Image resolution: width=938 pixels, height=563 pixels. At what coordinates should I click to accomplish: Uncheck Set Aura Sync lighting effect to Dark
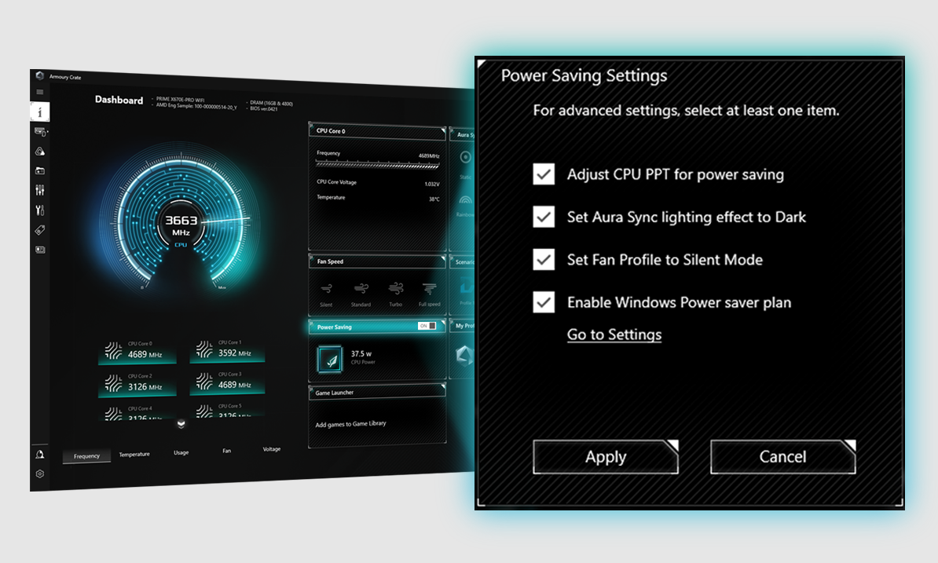click(544, 217)
